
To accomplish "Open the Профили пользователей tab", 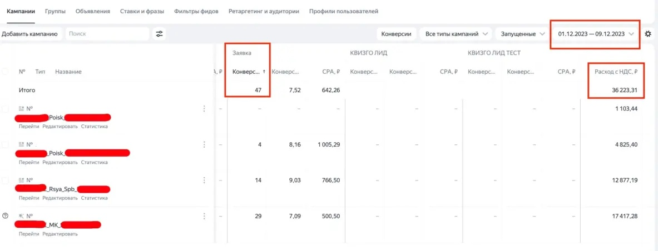I will click(x=344, y=11).
